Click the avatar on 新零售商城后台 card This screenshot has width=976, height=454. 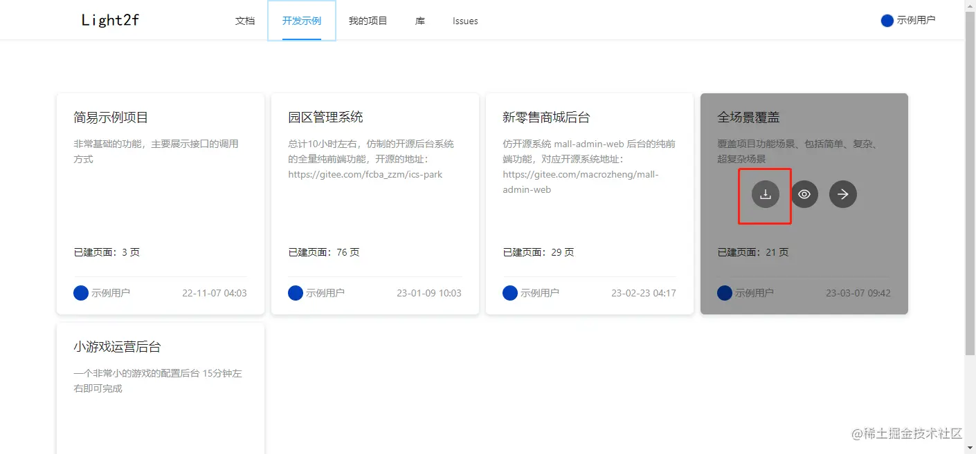tap(510, 293)
